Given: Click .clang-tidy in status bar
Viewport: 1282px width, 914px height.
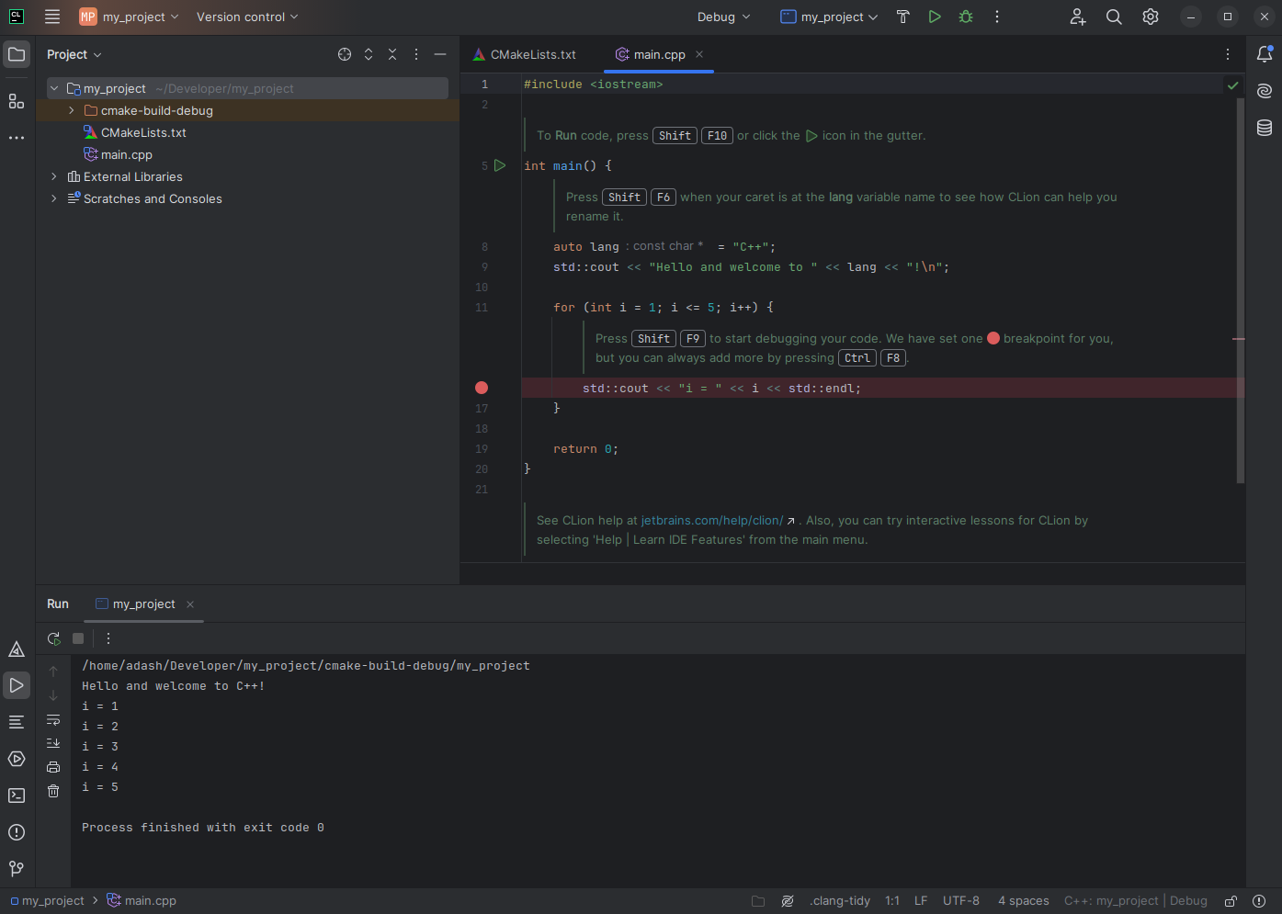Looking at the screenshot, I should [839, 901].
